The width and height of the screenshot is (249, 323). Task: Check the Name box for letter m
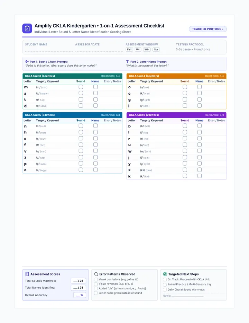(95, 87)
